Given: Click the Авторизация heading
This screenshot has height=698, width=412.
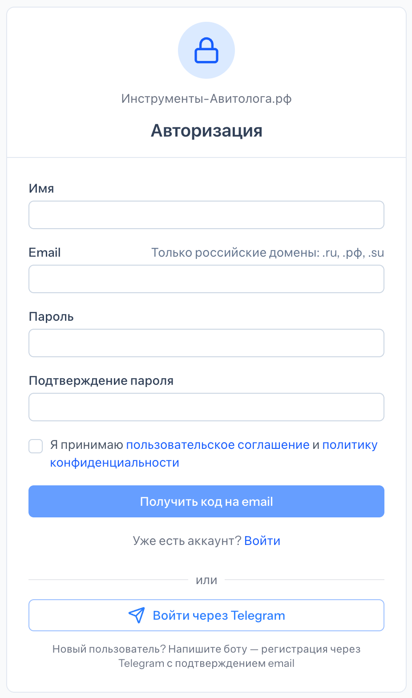Looking at the screenshot, I should tap(206, 131).
